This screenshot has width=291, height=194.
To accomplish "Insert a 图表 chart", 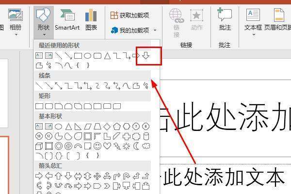I will click(x=91, y=20).
